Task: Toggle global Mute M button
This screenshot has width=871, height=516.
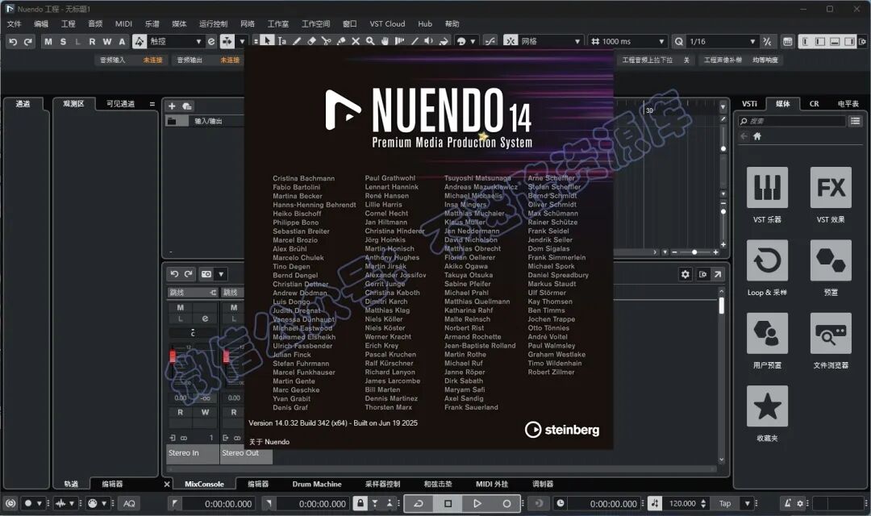Action: click(48, 42)
